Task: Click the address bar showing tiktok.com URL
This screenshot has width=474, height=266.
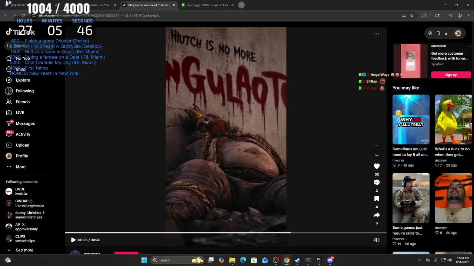Action: pyautogui.click(x=215, y=16)
